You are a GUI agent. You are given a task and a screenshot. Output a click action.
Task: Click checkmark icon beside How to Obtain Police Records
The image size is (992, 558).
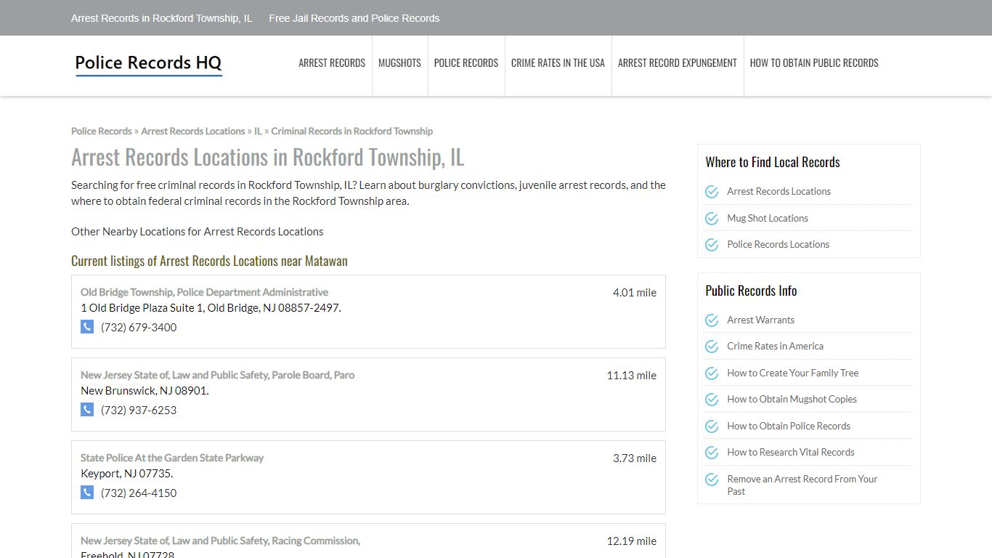(x=712, y=426)
